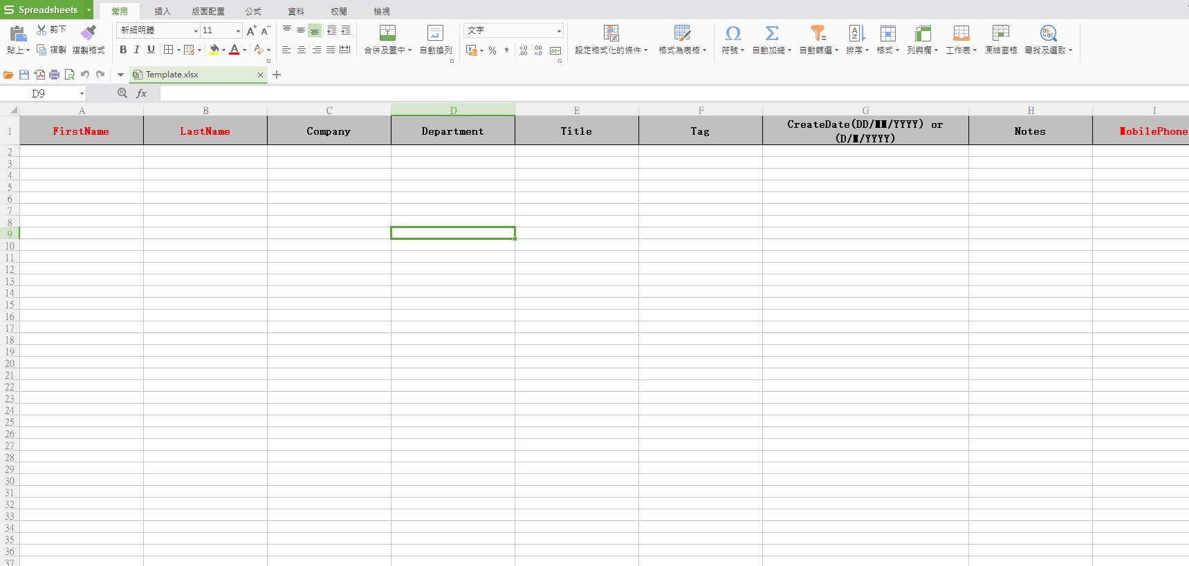Toggle align text right
This screenshot has width=1189, height=566.
tap(316, 50)
